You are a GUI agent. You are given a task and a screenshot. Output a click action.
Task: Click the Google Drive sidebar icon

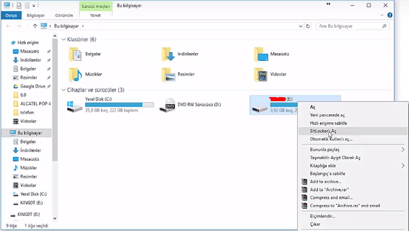pos(15,86)
